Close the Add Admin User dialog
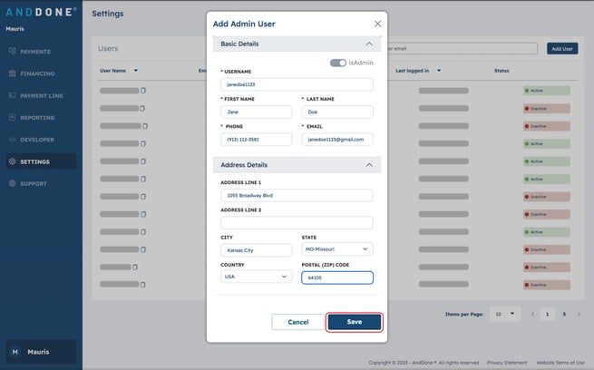This screenshot has height=370, width=594. pyautogui.click(x=377, y=24)
